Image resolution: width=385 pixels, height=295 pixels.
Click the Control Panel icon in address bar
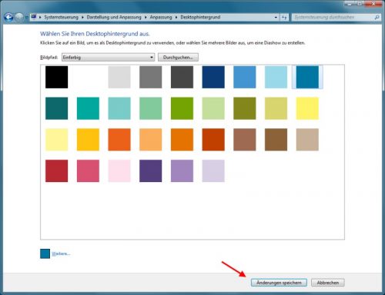coord(34,17)
